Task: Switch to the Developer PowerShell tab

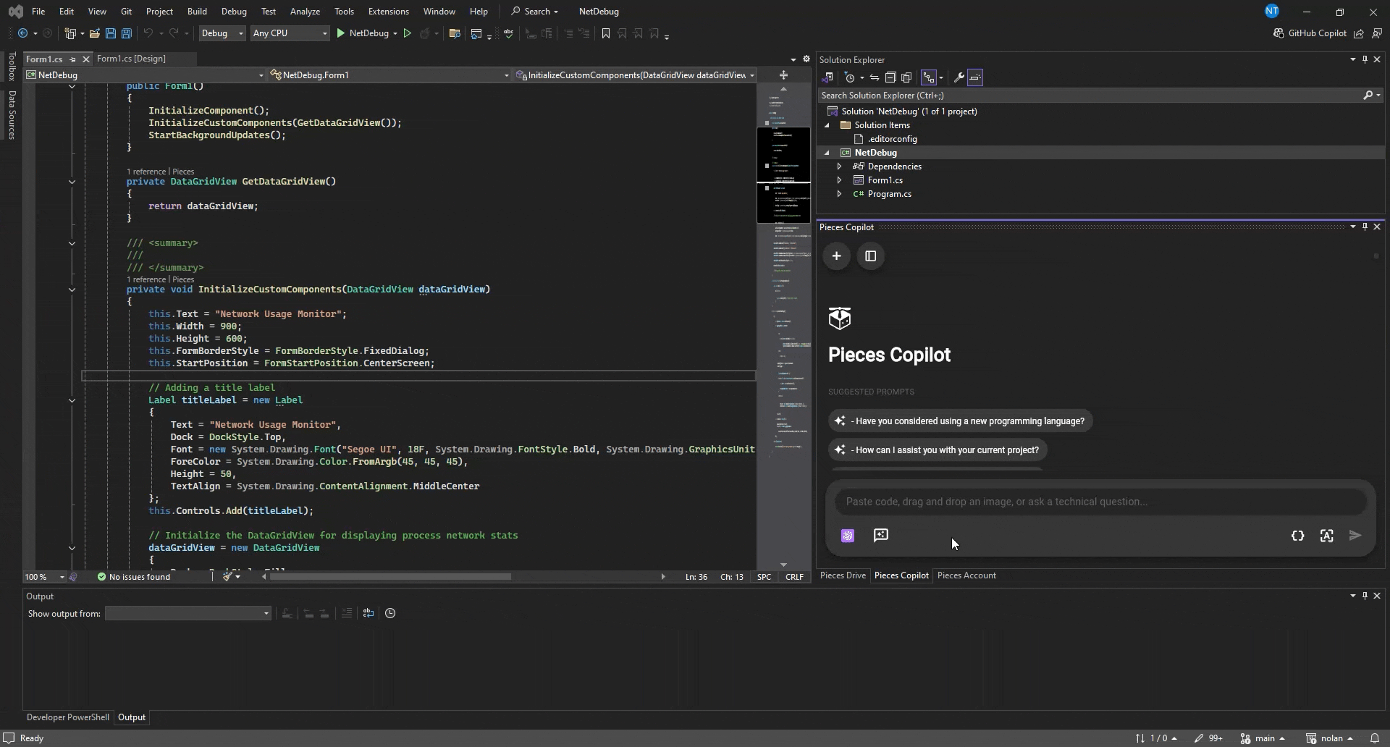Action: click(x=68, y=717)
